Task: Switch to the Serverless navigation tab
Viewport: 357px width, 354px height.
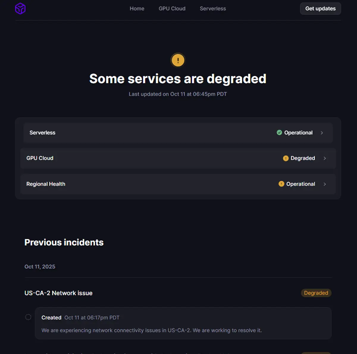Action: [x=213, y=9]
